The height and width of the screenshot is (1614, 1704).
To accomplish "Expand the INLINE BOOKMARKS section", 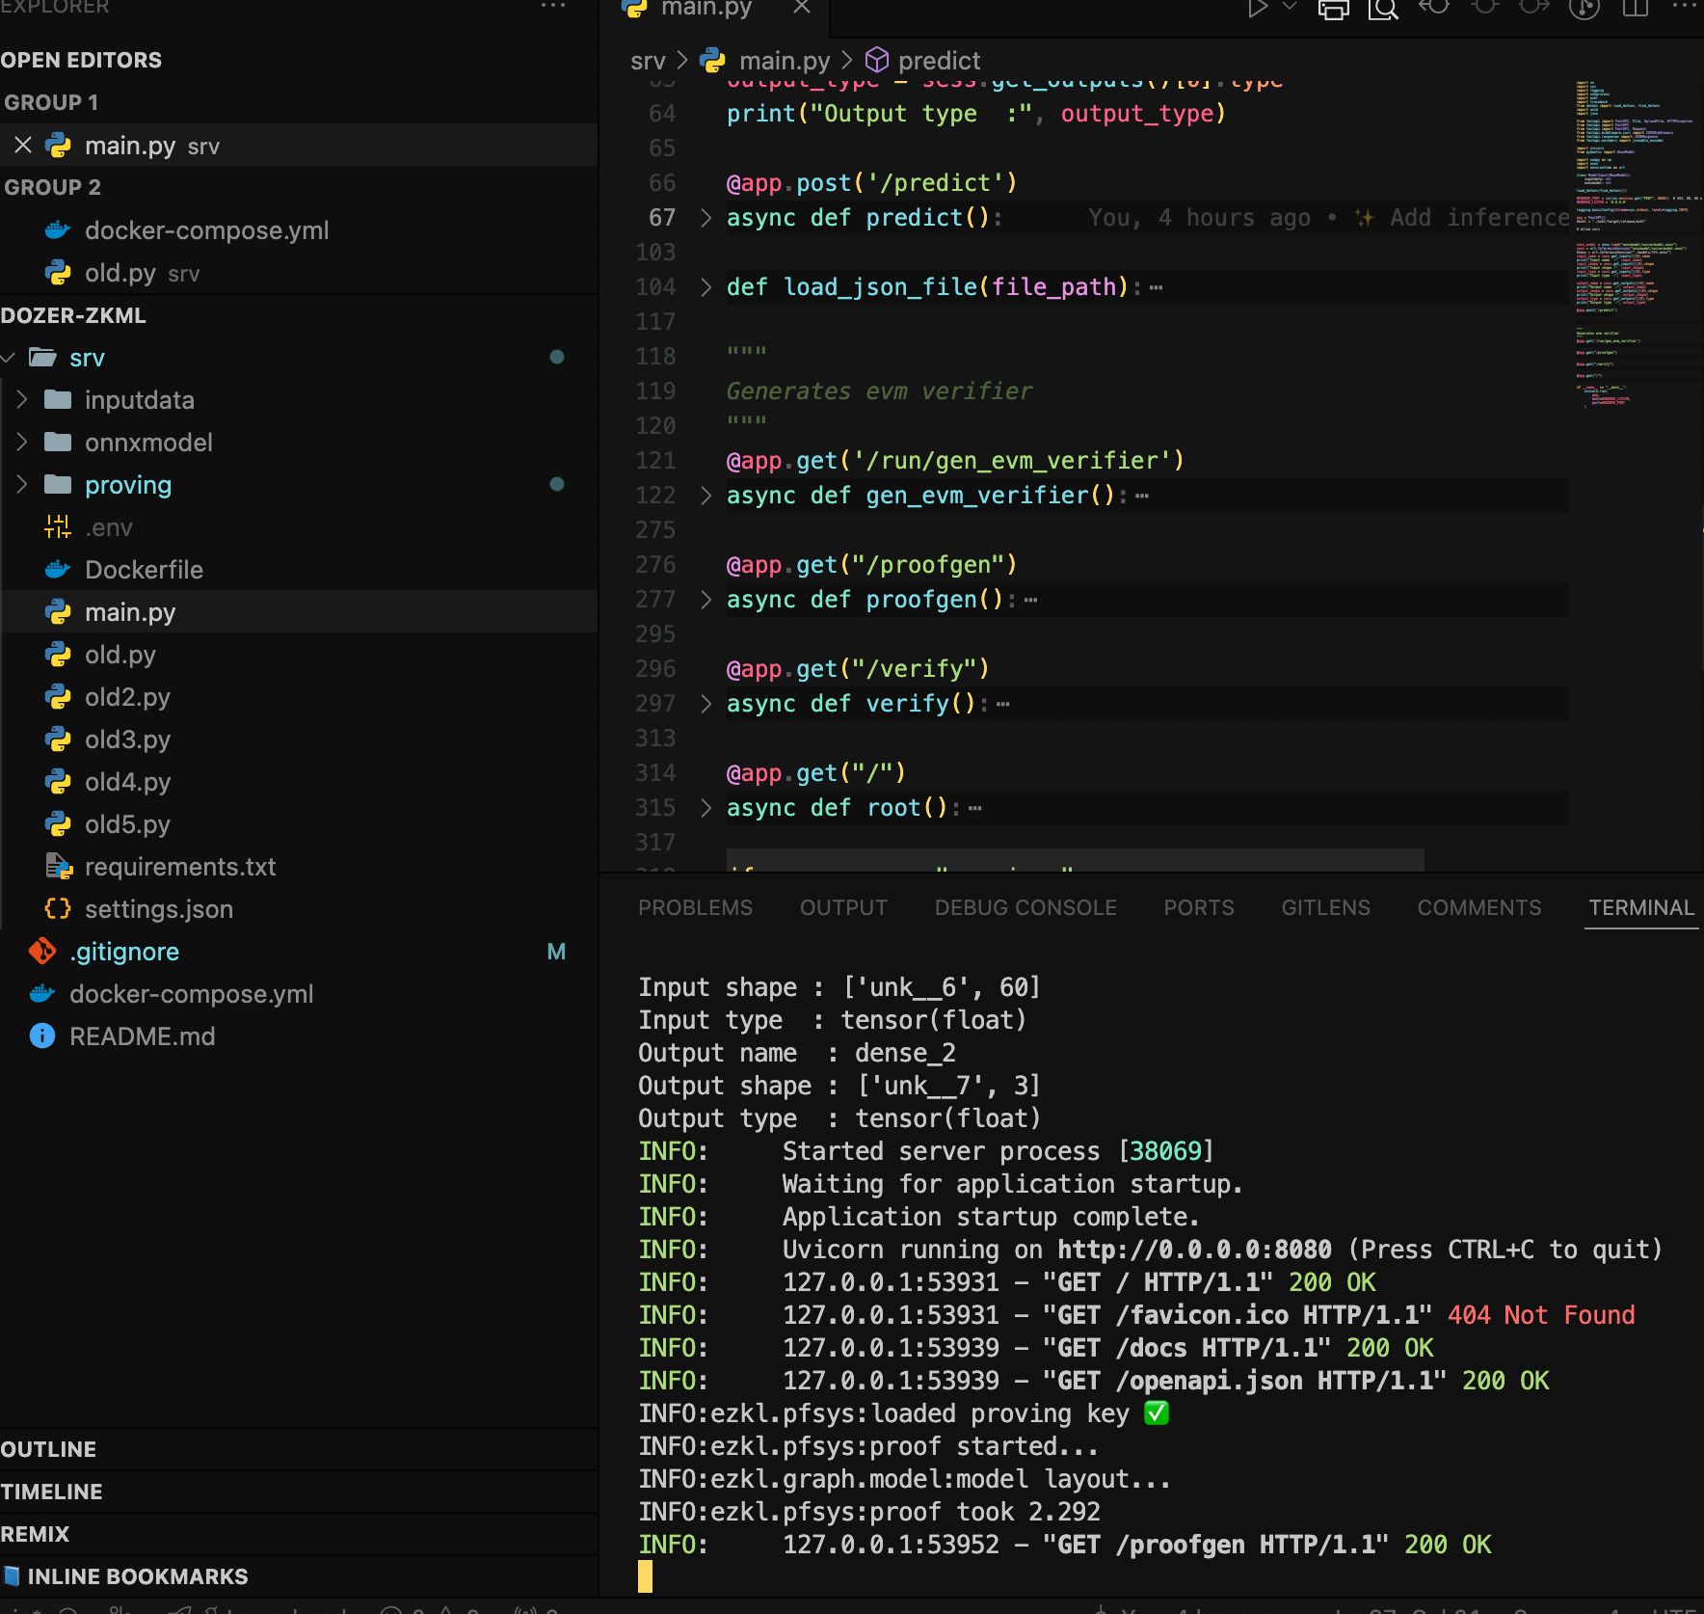I will pos(137,1576).
